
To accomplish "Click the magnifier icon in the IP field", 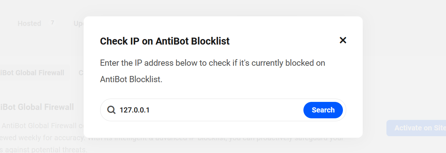I will tap(111, 110).
